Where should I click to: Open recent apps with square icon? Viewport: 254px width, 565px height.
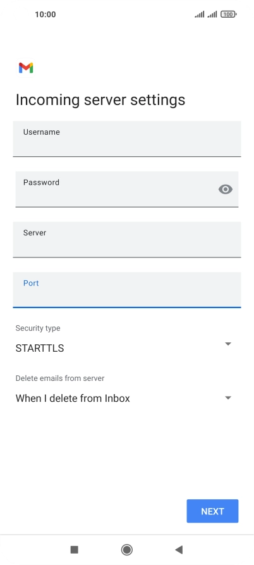(74, 550)
